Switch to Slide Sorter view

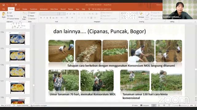[159, 105]
